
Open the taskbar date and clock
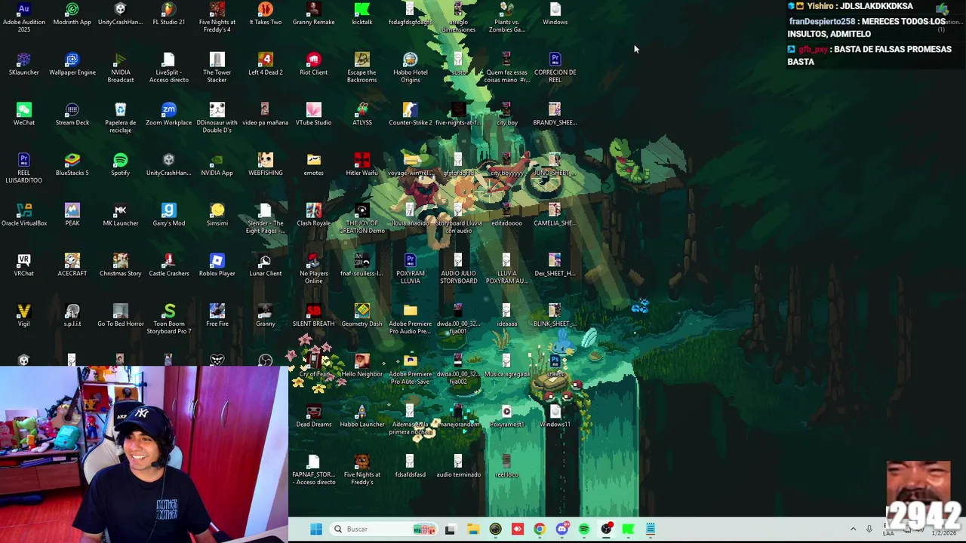(x=943, y=529)
